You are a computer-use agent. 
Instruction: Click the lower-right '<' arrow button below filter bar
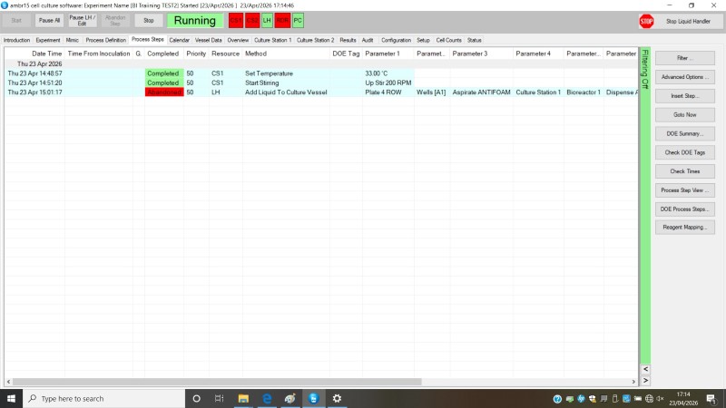tap(645, 369)
